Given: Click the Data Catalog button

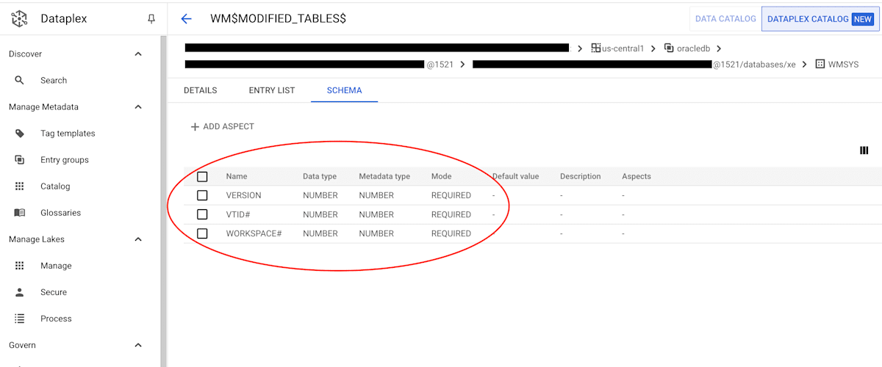Looking at the screenshot, I should coord(725,19).
